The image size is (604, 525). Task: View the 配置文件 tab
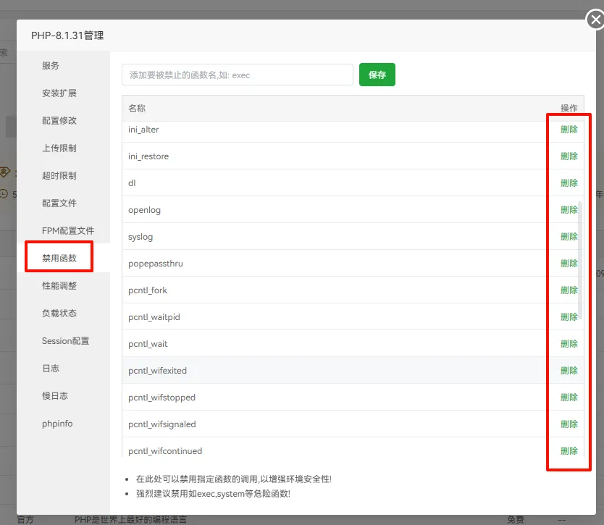pyautogui.click(x=59, y=203)
